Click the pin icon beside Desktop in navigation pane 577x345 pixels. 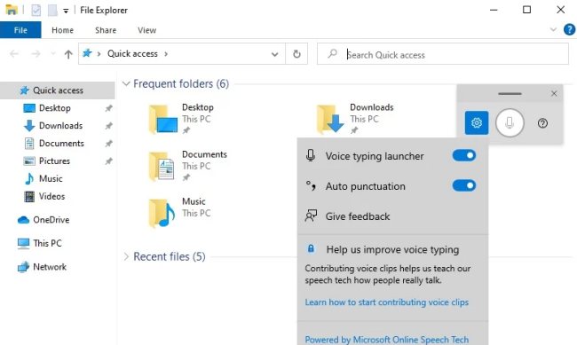[x=108, y=108]
